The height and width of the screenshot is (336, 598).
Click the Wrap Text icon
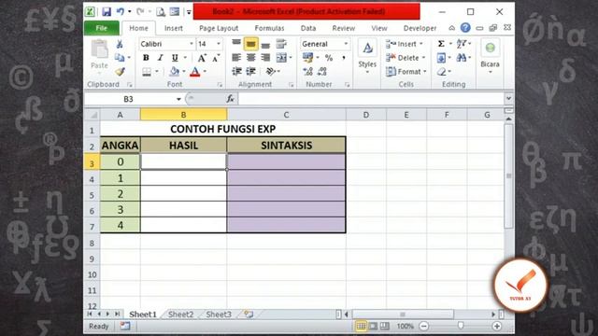pos(281,44)
